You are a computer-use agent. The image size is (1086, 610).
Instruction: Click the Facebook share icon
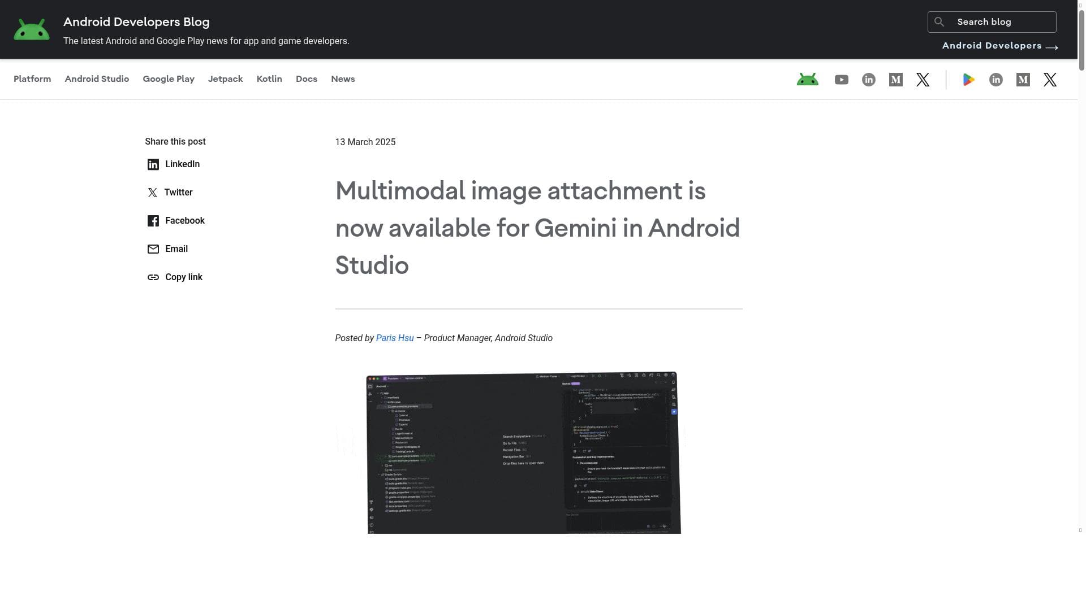153,221
